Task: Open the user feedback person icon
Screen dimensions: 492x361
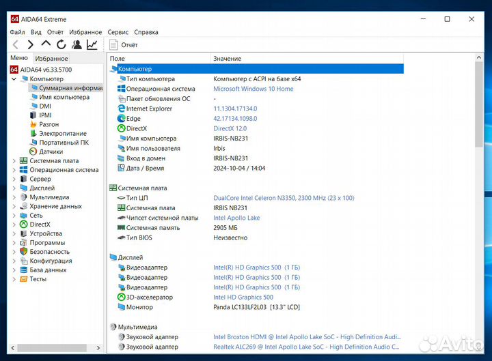Action: tap(77, 45)
